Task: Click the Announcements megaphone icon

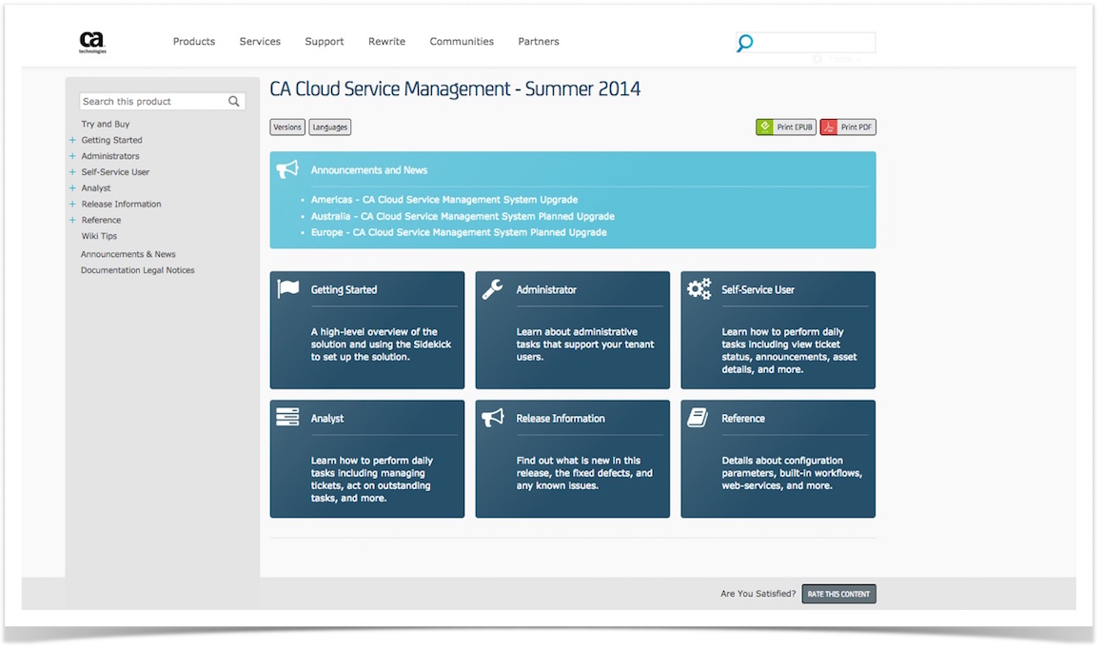Action: coord(287,169)
